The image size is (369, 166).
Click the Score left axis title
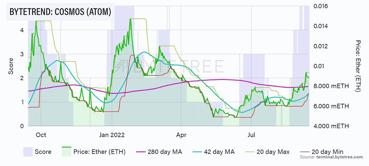[11, 66]
